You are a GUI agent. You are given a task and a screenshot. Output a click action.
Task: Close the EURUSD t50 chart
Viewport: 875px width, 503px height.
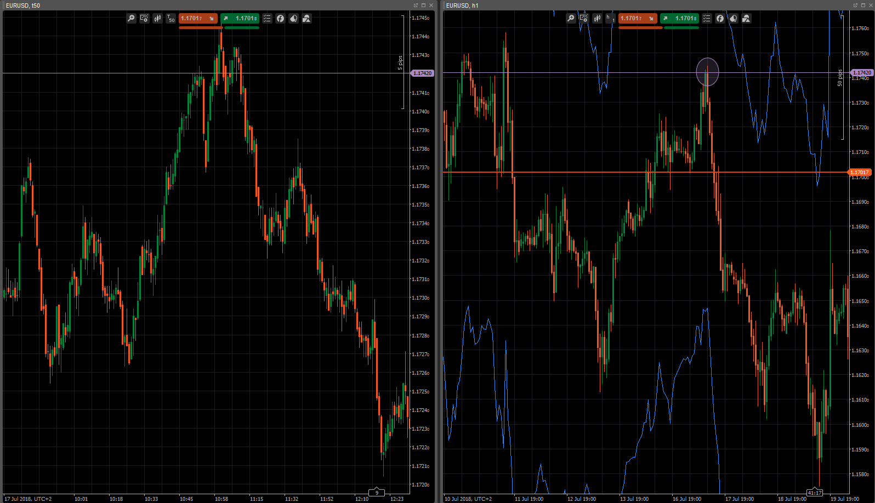[431, 5]
